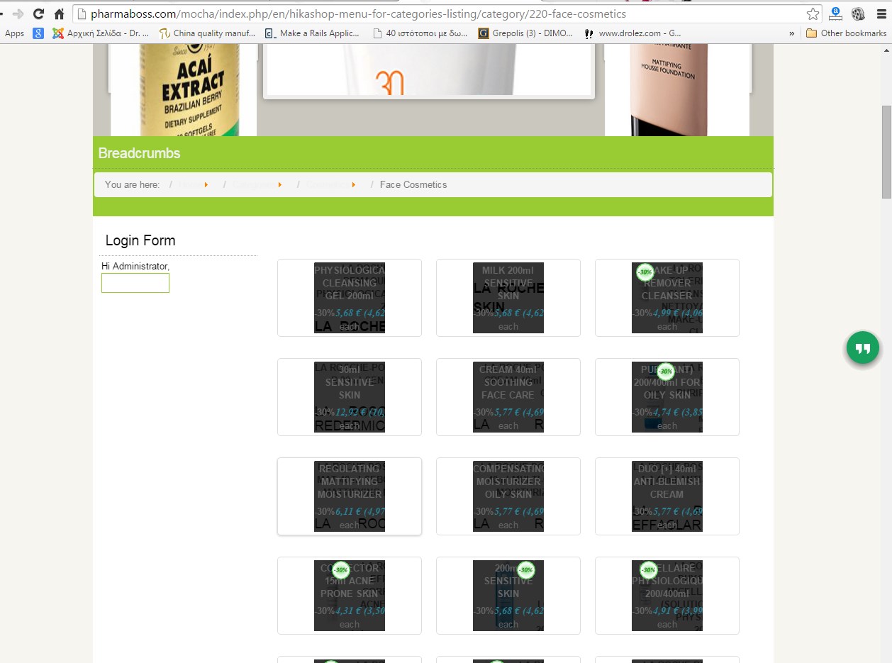This screenshot has height=663, width=892.
Task: Open the Micellaire Physiologique 200/400ml product
Action: [667, 596]
